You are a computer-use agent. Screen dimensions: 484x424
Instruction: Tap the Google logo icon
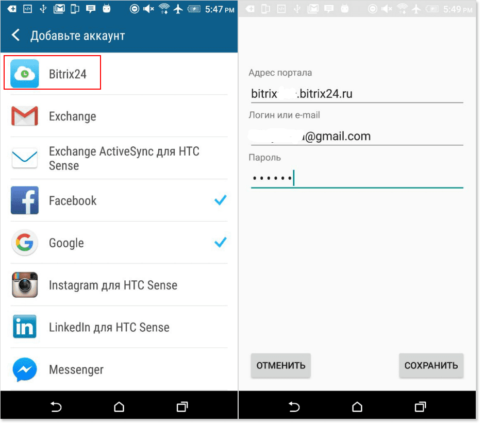(25, 243)
